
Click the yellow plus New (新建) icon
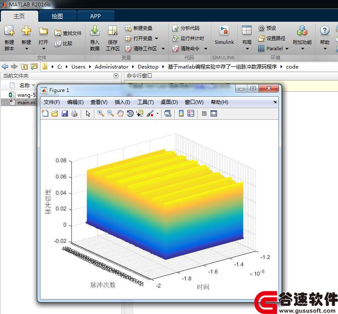(x=26, y=30)
